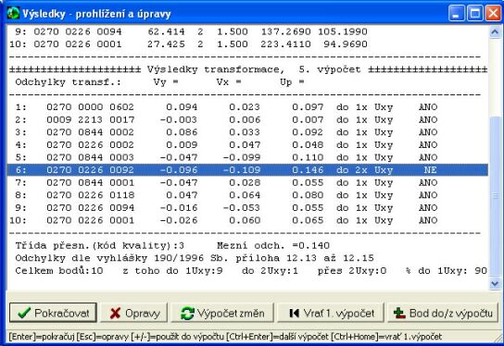Click the vertical scrollbar thumb
Image resolution: width=504 pixels, height=346 pixels.
click(x=495, y=196)
